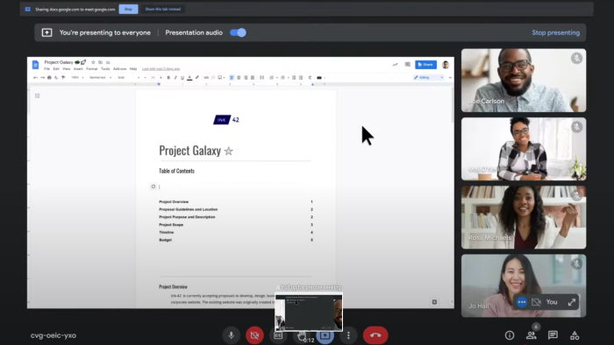Open the font name dropdown
The height and width of the screenshot is (345, 614).
pyautogui.click(x=128, y=77)
